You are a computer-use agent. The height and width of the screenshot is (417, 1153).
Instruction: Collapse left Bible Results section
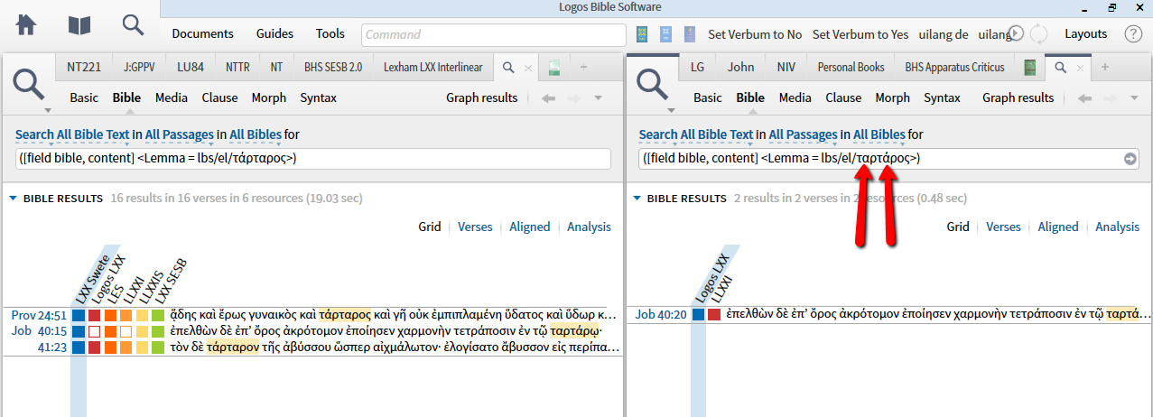14,198
